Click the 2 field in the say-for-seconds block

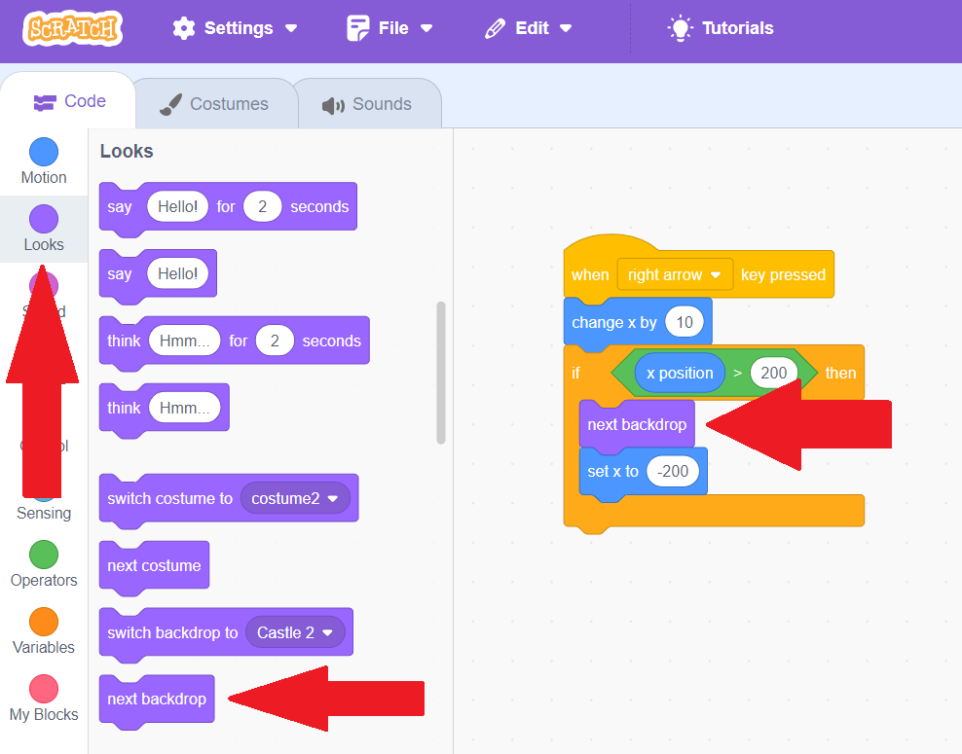click(x=262, y=206)
